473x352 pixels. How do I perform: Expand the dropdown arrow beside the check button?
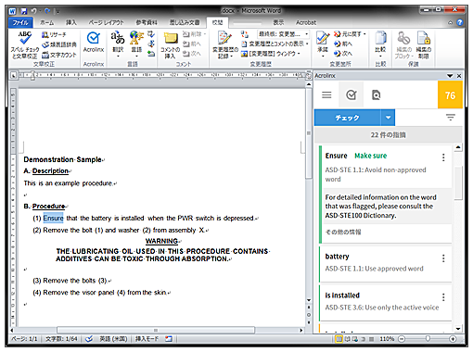(388, 118)
